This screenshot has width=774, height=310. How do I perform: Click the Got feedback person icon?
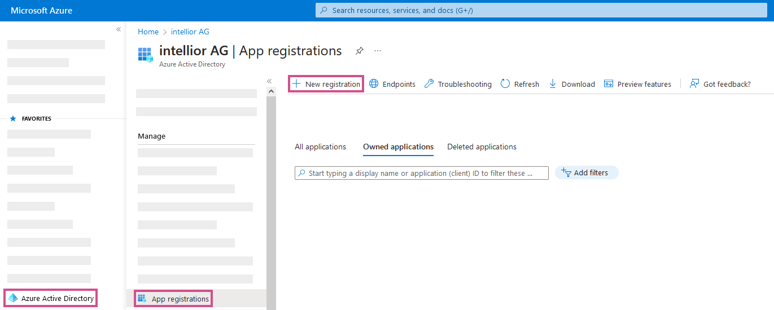coord(694,84)
